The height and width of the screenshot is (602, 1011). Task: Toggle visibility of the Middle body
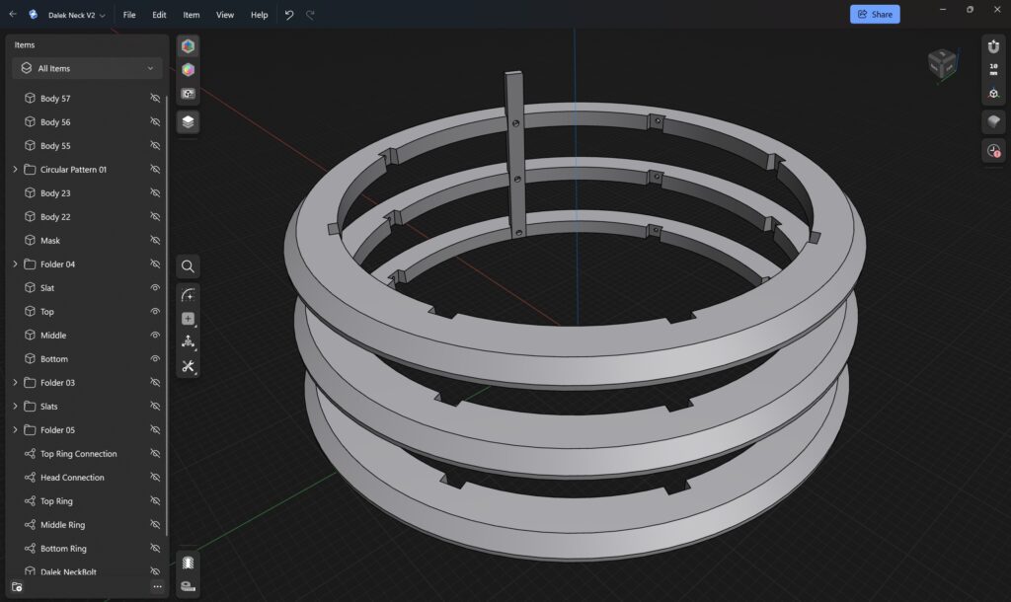155,336
